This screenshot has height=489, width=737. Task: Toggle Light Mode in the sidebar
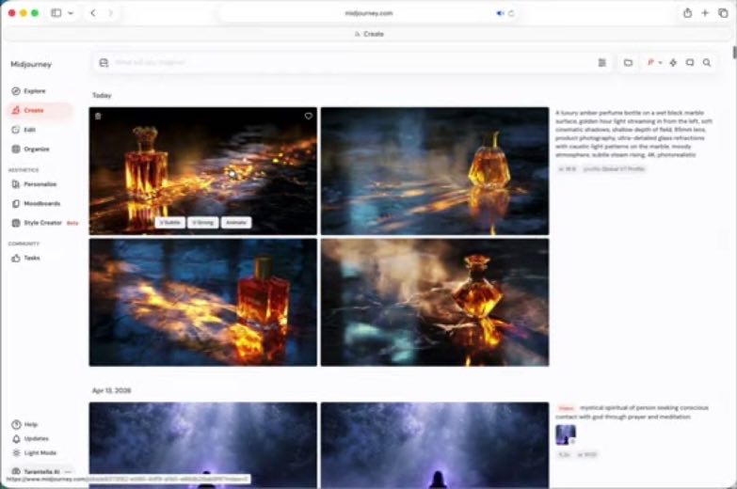click(34, 453)
